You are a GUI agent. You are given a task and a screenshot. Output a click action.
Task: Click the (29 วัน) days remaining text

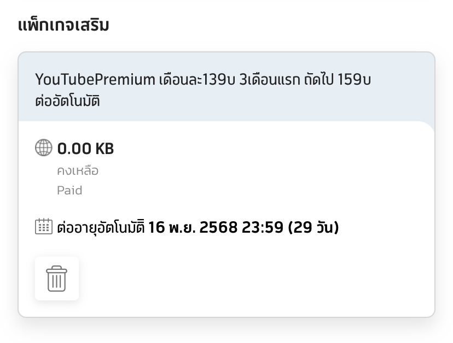[x=314, y=227]
